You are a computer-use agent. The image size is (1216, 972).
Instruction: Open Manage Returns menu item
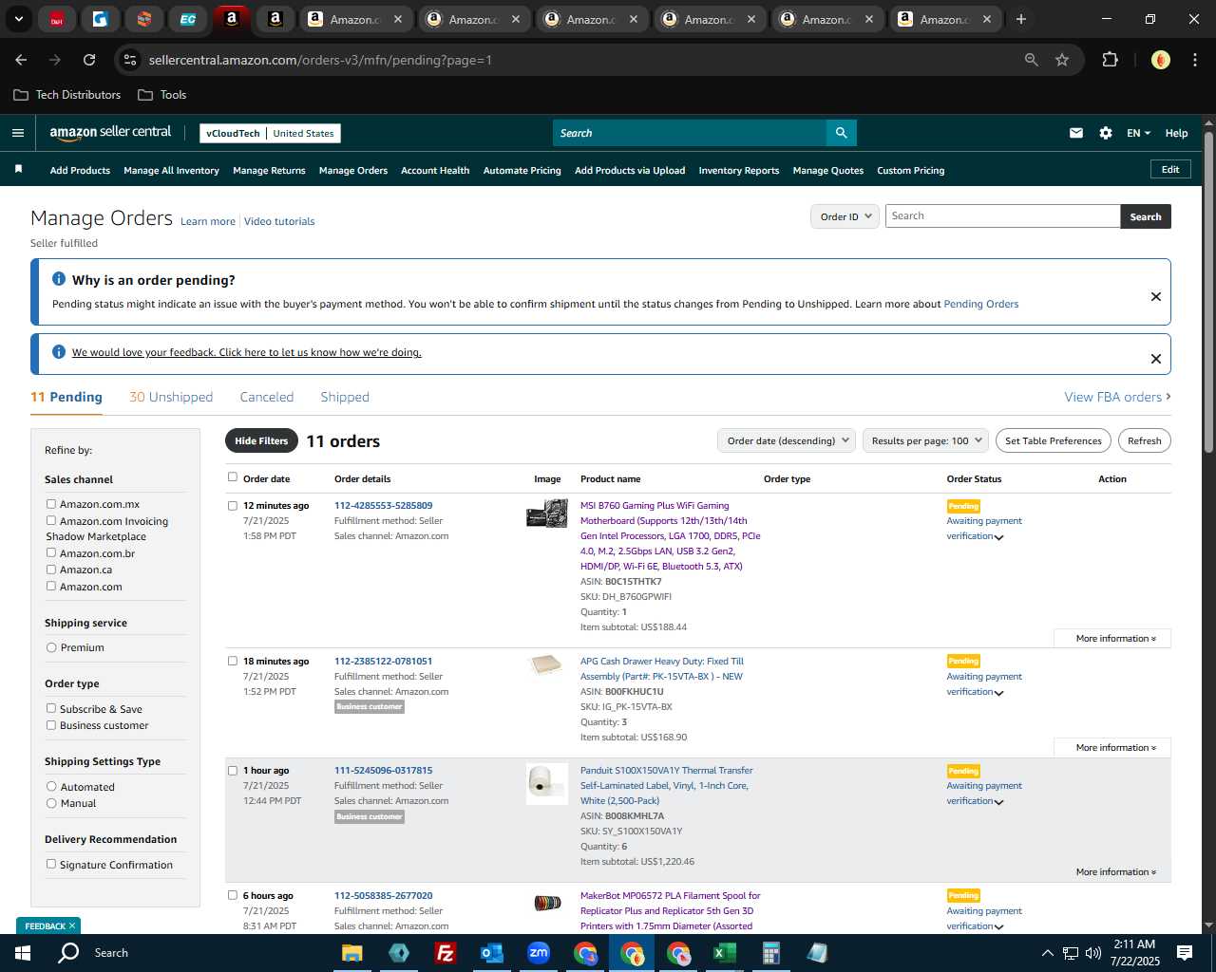tap(269, 171)
